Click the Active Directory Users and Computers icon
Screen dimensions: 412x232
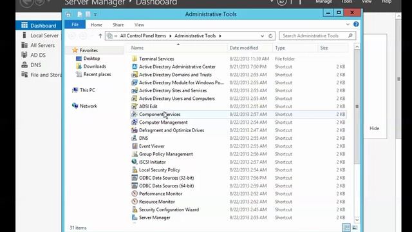coord(135,99)
